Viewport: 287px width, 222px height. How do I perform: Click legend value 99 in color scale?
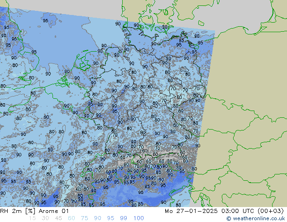124,218
